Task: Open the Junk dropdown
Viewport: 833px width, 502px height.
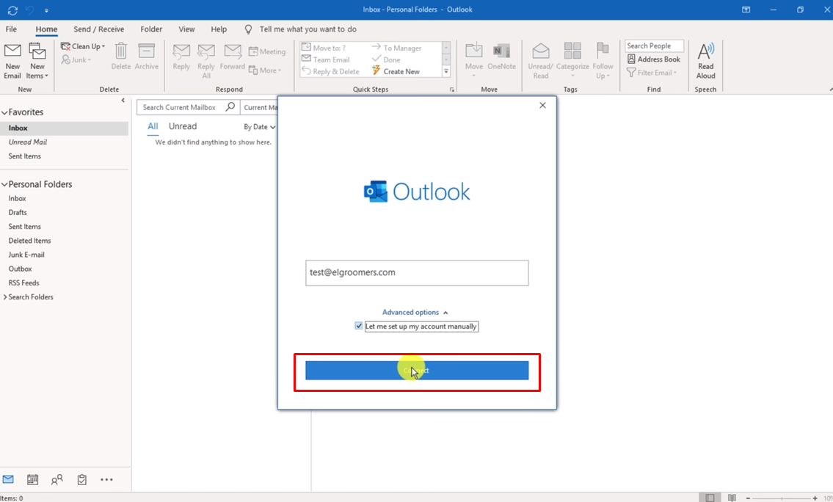Action: (x=76, y=59)
